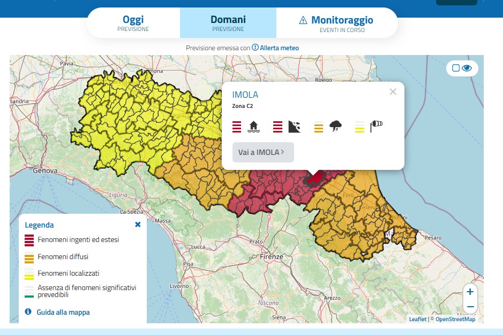
Task: Click the Pesaro city label on map
Action: (x=433, y=238)
